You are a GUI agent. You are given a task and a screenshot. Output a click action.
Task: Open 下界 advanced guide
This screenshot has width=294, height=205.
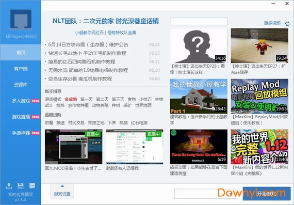(112, 123)
